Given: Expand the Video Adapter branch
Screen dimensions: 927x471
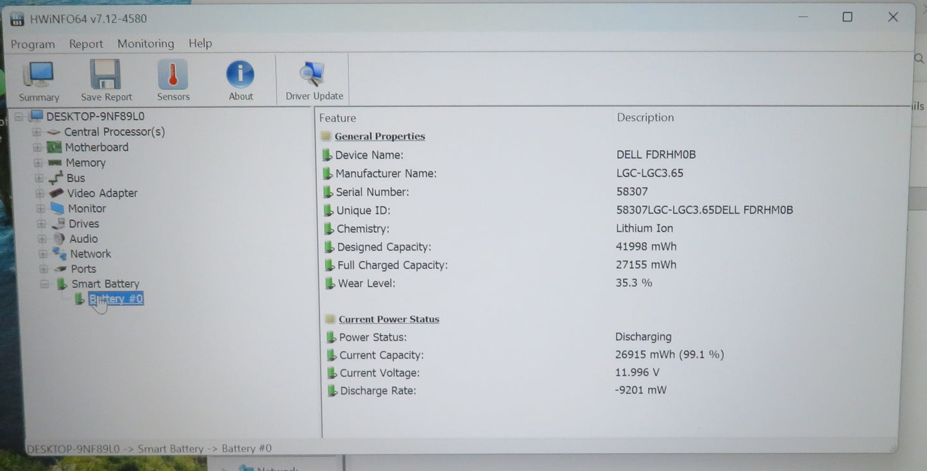Looking at the screenshot, I should point(40,193).
